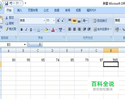The image size is (125, 99).
Task: Open the name box dropdown arrow
Action: pyautogui.click(x=25, y=45)
